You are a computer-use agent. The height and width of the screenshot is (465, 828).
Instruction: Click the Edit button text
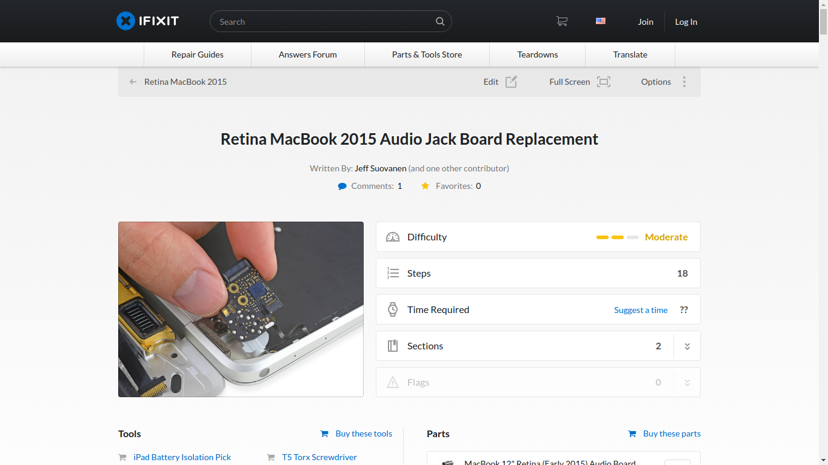click(491, 82)
